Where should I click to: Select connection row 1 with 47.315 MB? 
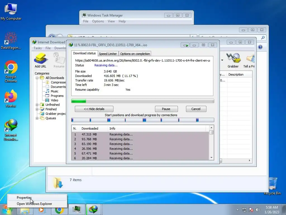pos(140,134)
